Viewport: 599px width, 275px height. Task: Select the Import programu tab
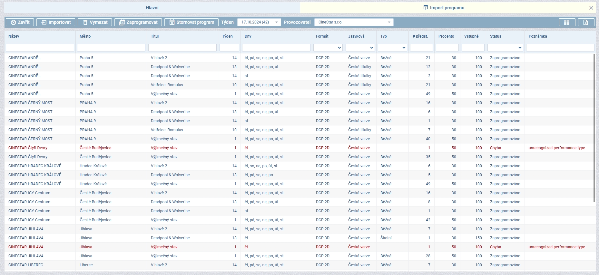point(444,8)
